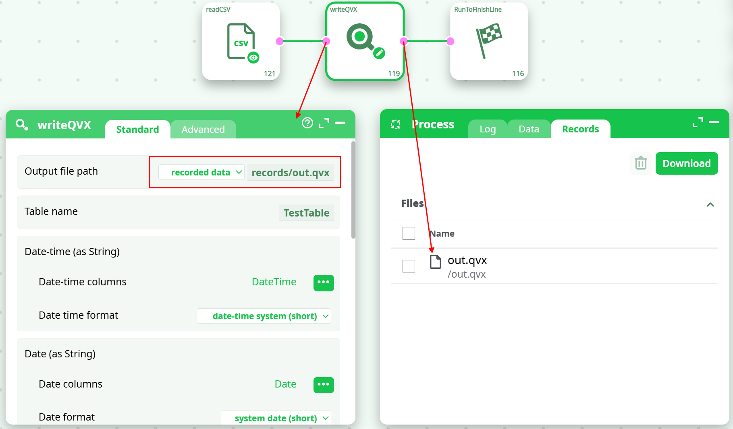Tick the out.qvx file checkbox

coord(409,266)
